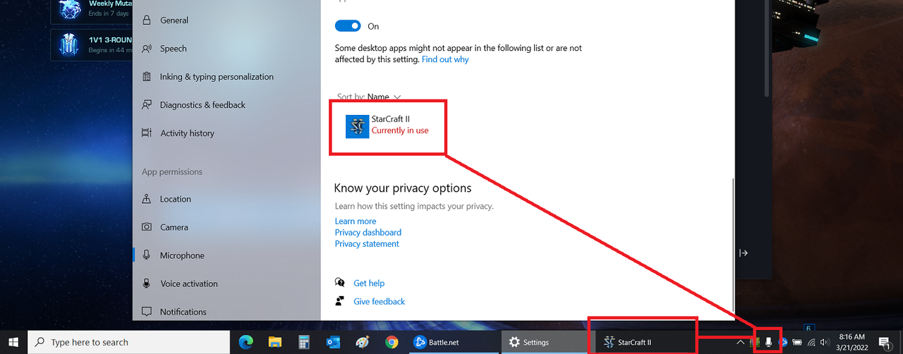
Task: Open File Explorer from taskbar
Action: pos(275,342)
